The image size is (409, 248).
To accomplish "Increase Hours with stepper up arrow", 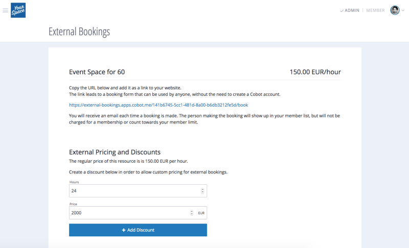I will tap(202, 189).
